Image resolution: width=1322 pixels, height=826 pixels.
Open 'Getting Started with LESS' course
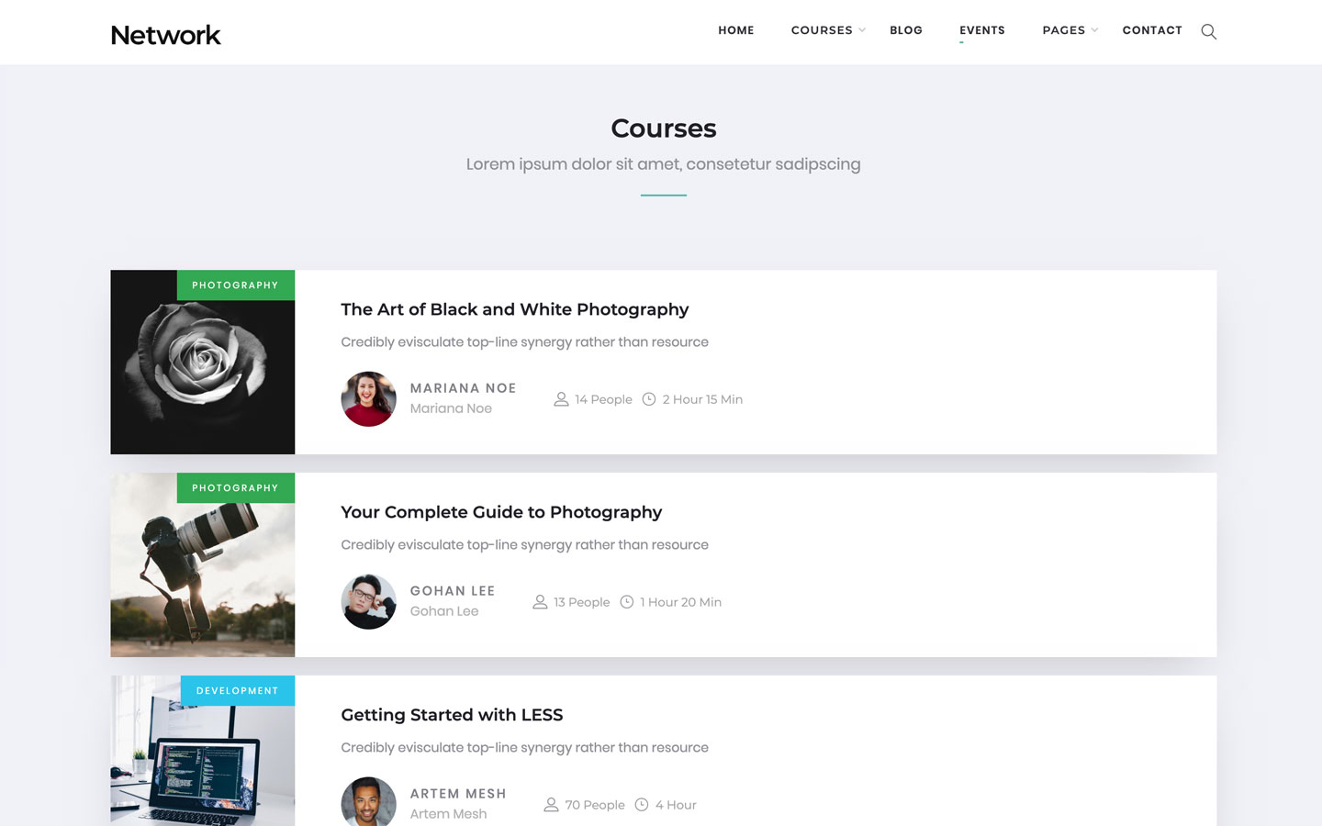(x=452, y=714)
